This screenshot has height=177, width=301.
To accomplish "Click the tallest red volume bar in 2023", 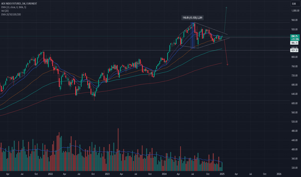I will 118,150.
